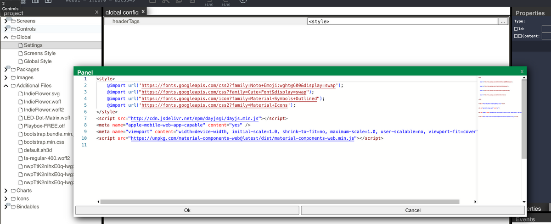Screen dimensions: 551x224
Task: Confirm the Panel dialog with Ok
Action: (x=187, y=210)
